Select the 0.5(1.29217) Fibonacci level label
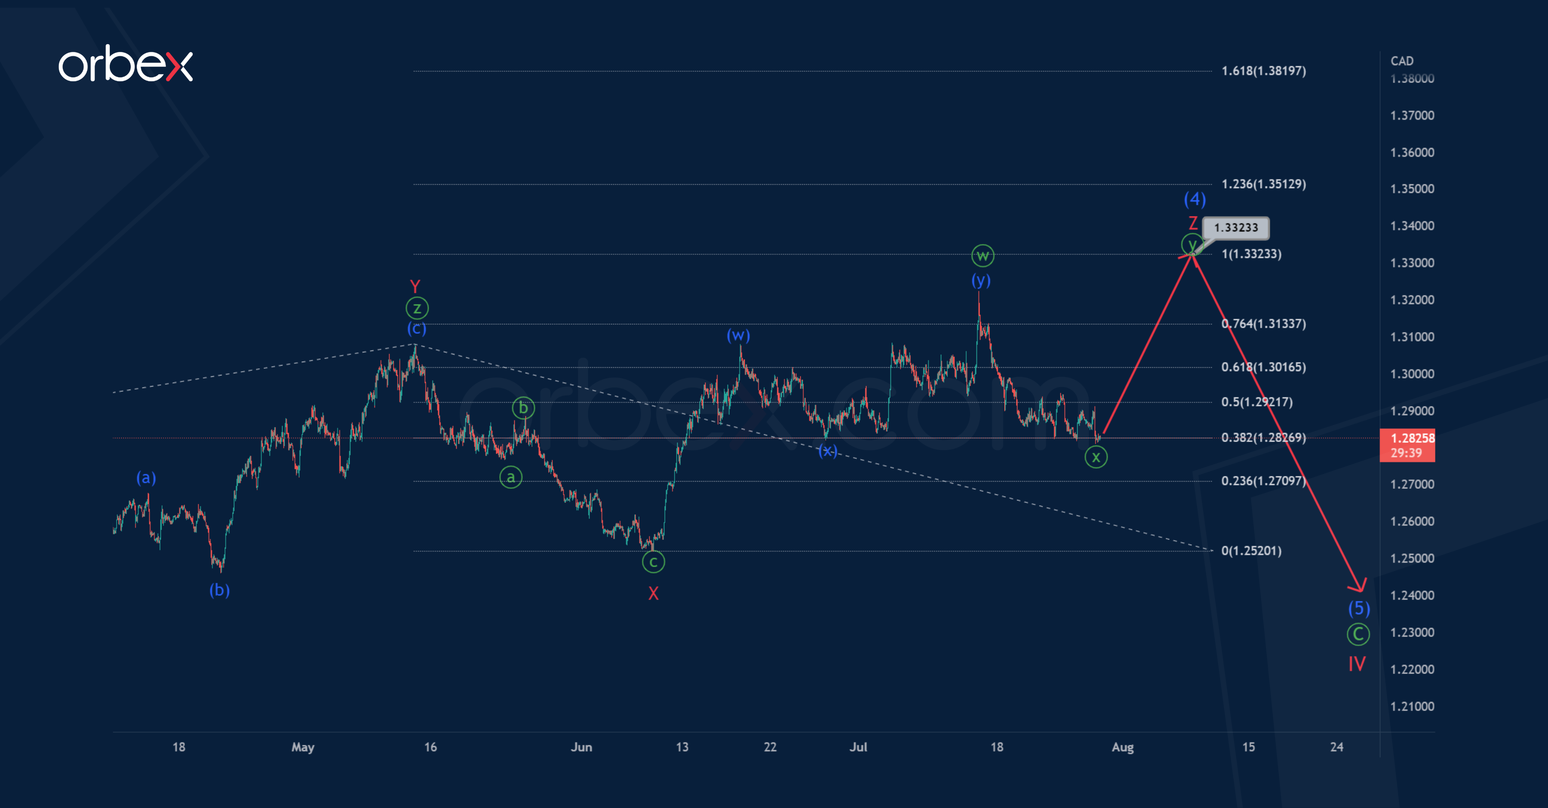1548x808 pixels. [1256, 402]
